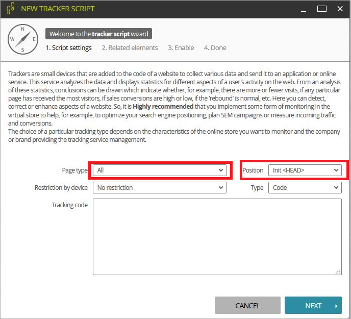
Task: Close the New Tracker Script dialog
Action: click(340, 9)
